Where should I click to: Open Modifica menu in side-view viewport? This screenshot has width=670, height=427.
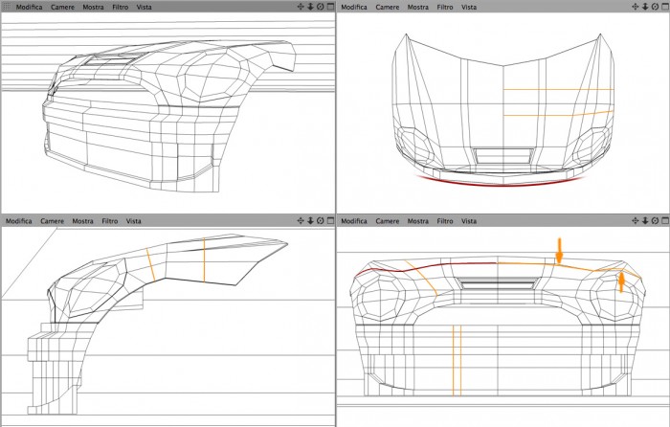click(x=19, y=221)
